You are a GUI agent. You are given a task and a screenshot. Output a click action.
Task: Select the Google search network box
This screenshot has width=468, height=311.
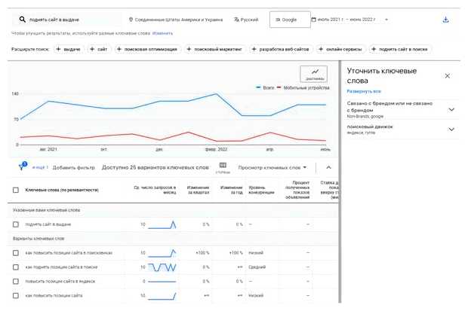pos(288,20)
